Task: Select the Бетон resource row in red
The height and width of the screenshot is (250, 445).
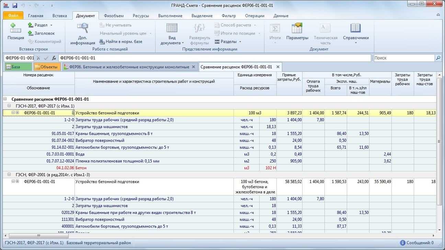Action: click(x=219, y=168)
